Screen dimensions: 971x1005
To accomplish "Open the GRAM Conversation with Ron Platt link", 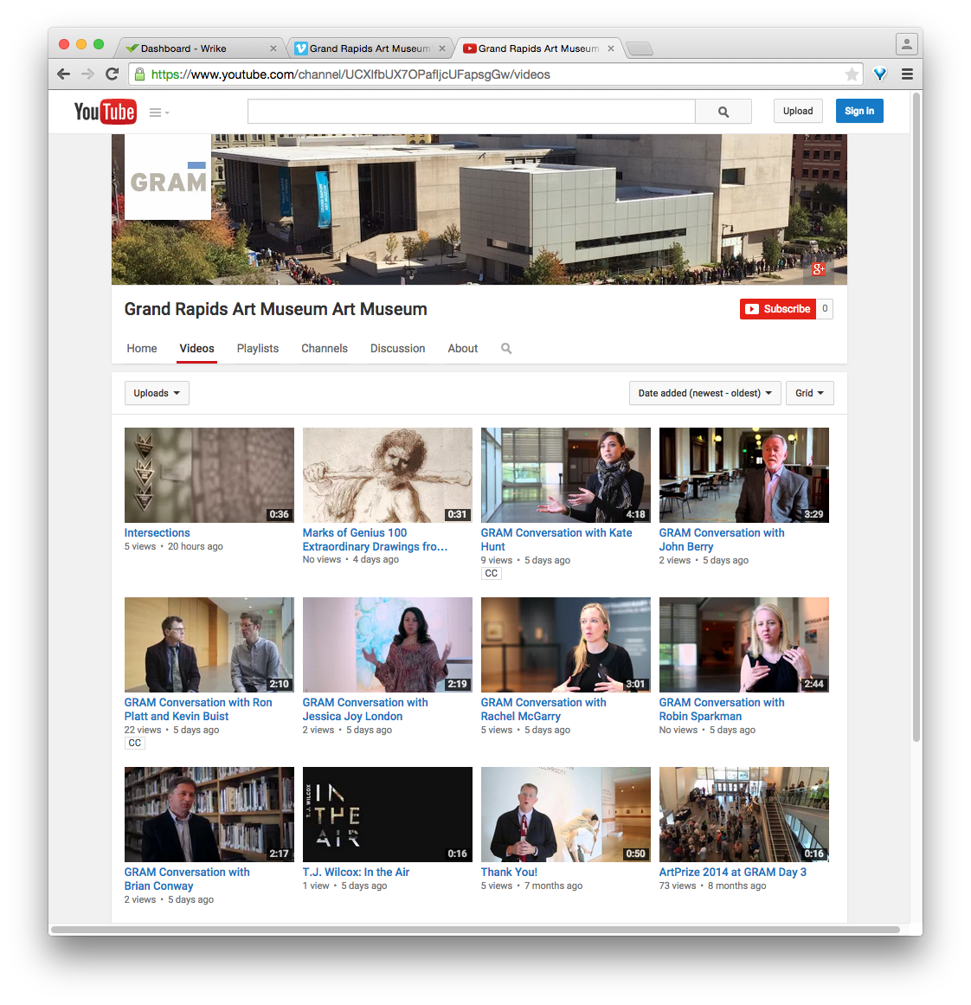I will tap(198, 710).
